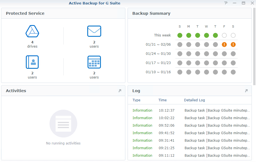256x162 pixels.
Task: Select this week's Monday green status dot
Action: coord(188,35)
